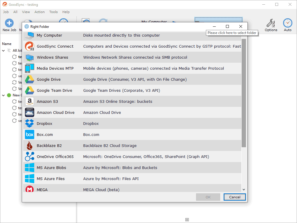297x223 pixels.
Task: Click 'Disks mounted directly to this computer' text
Action: [x=122, y=35]
